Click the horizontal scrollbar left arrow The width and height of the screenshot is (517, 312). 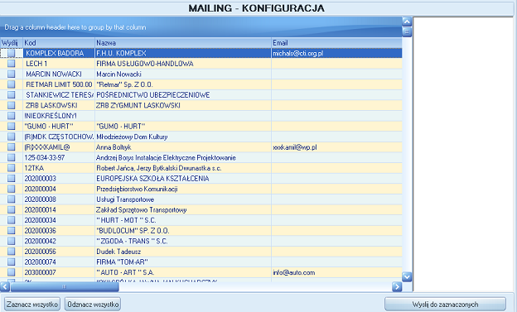click(x=5, y=287)
